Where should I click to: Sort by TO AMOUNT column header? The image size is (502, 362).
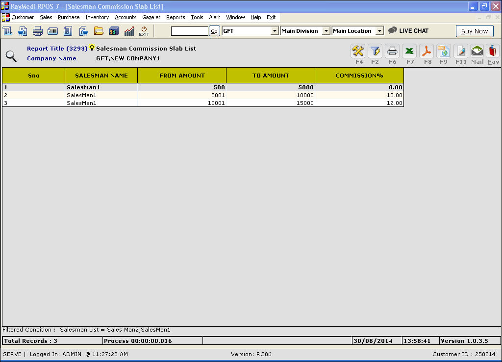click(x=271, y=76)
